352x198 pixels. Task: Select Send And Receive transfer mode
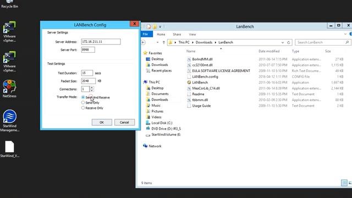[83, 97]
